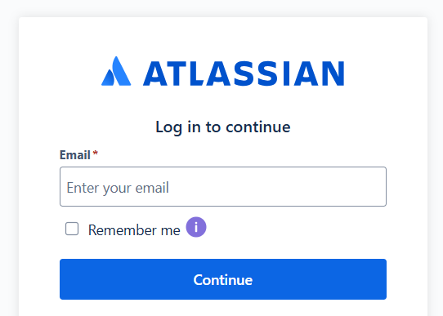Tick the Remember me checkbox
443x316 pixels.
pyautogui.click(x=72, y=229)
